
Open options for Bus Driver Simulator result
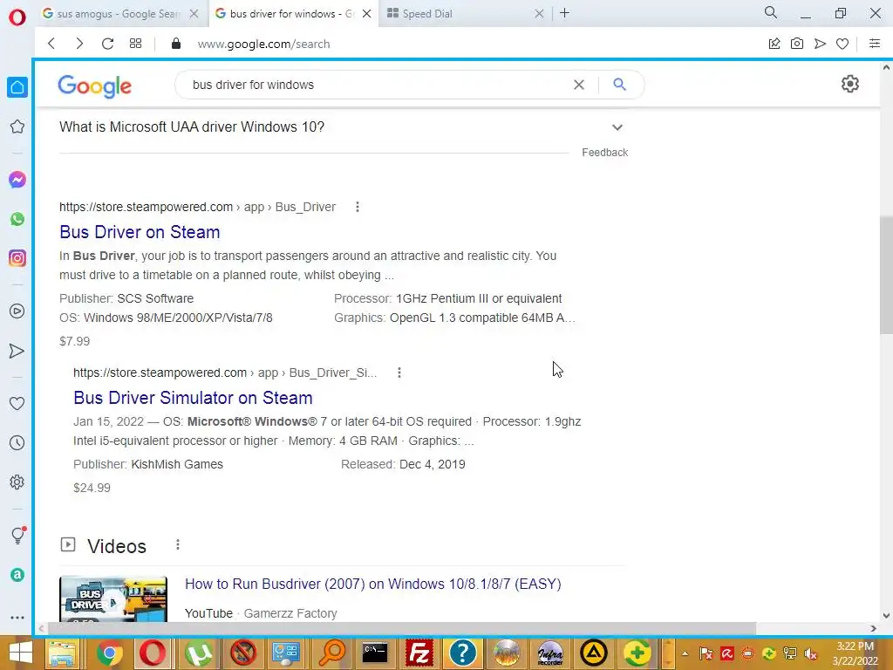(399, 373)
